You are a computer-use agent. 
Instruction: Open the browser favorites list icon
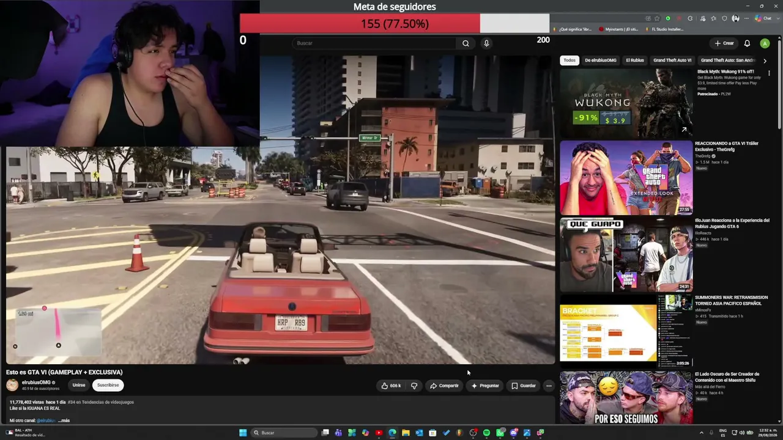(x=713, y=18)
